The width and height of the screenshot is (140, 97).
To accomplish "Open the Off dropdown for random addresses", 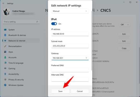I will (x=125, y=25).
